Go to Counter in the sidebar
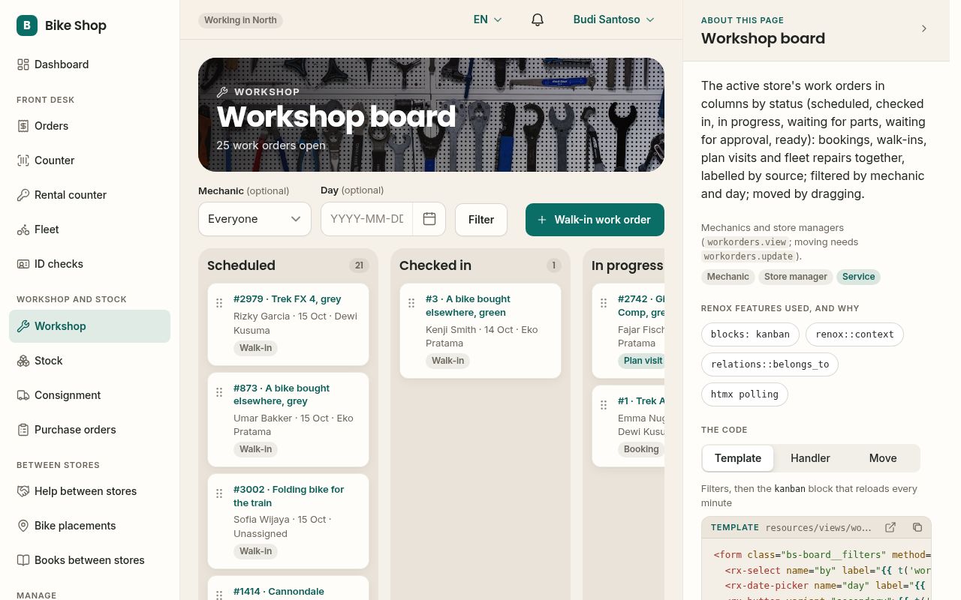Screen dimensions: 961x600 click(x=89, y=160)
